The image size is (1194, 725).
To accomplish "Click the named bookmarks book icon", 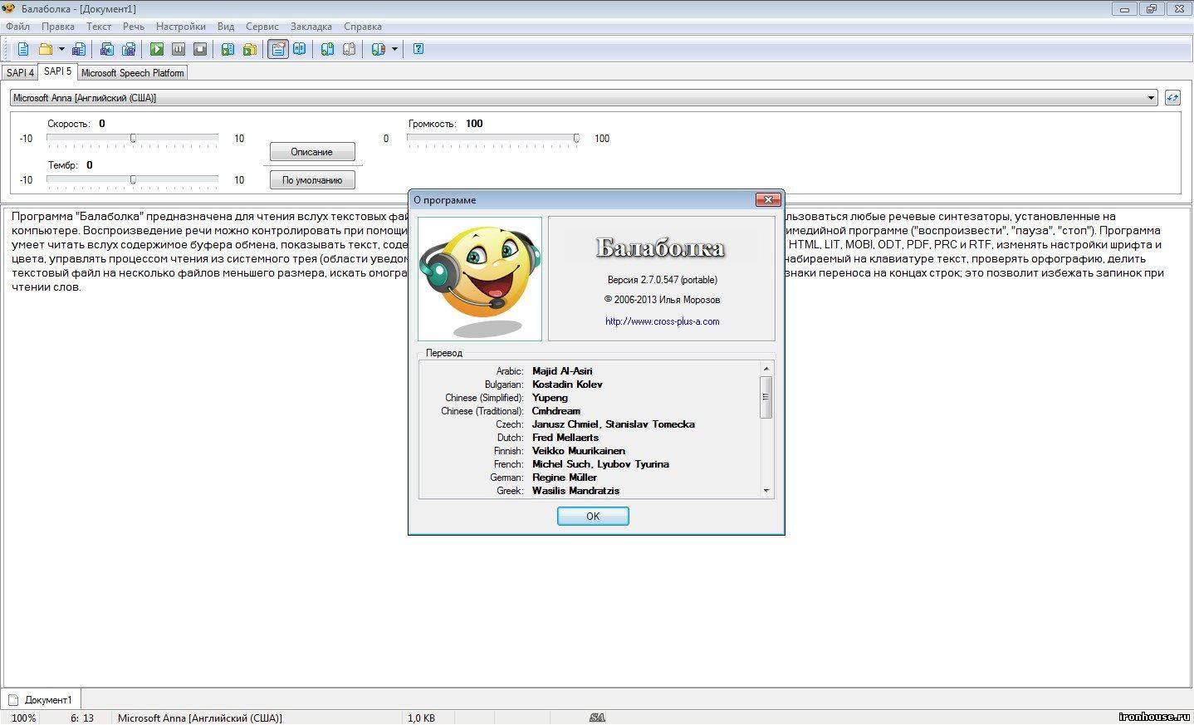I will (x=379, y=49).
